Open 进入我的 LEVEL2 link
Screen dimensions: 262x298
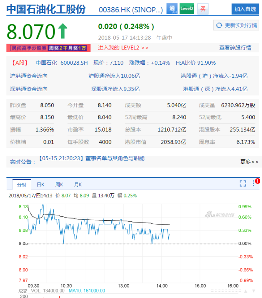pos(123,48)
